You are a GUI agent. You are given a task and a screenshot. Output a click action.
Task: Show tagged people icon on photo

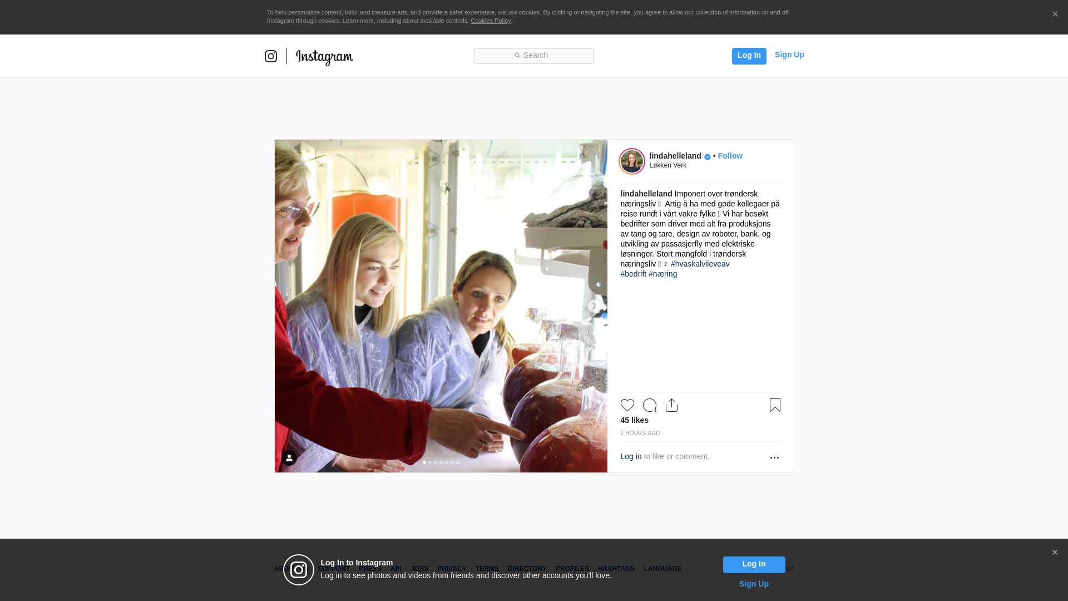point(289,458)
